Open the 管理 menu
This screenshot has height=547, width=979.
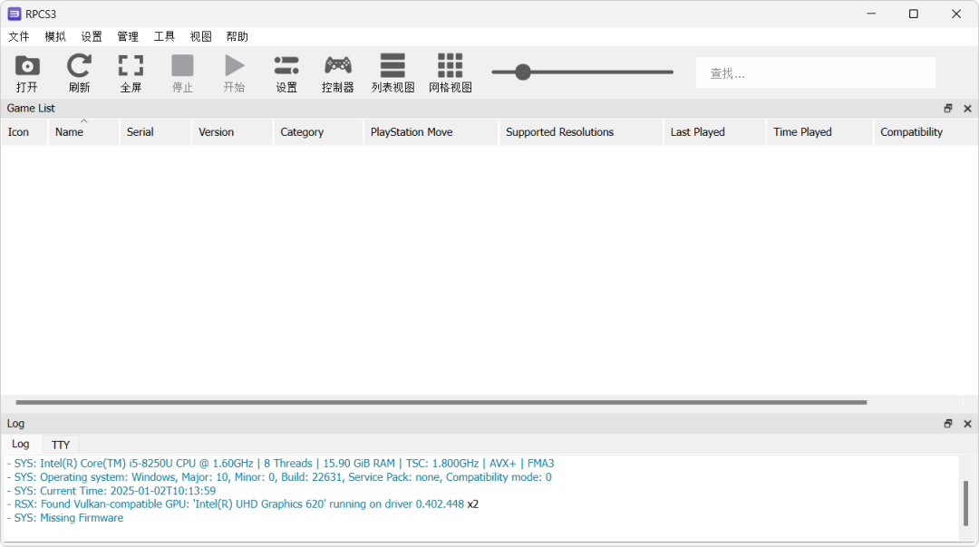pyautogui.click(x=128, y=37)
